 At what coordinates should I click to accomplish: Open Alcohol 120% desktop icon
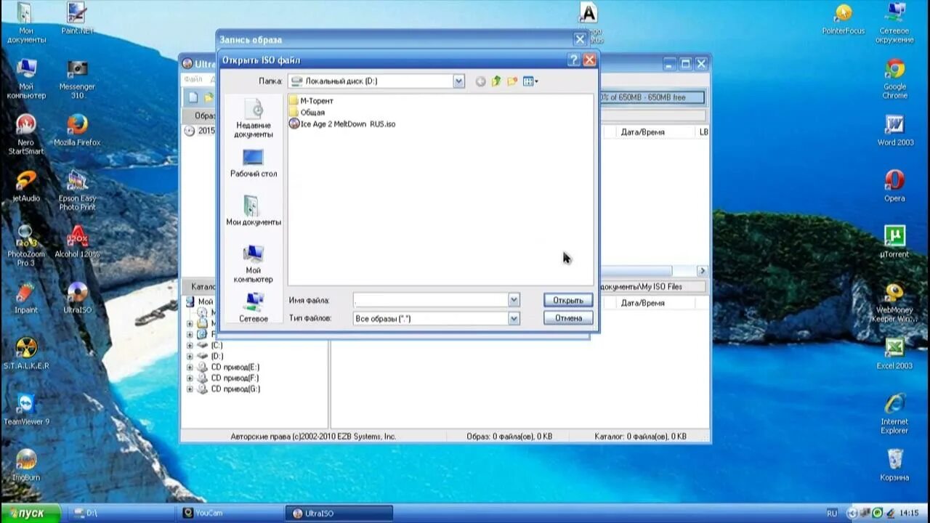(x=77, y=243)
